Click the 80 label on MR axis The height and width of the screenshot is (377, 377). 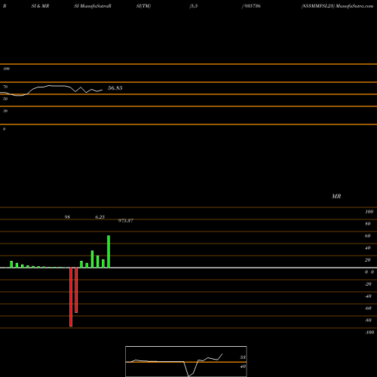pos(368,224)
